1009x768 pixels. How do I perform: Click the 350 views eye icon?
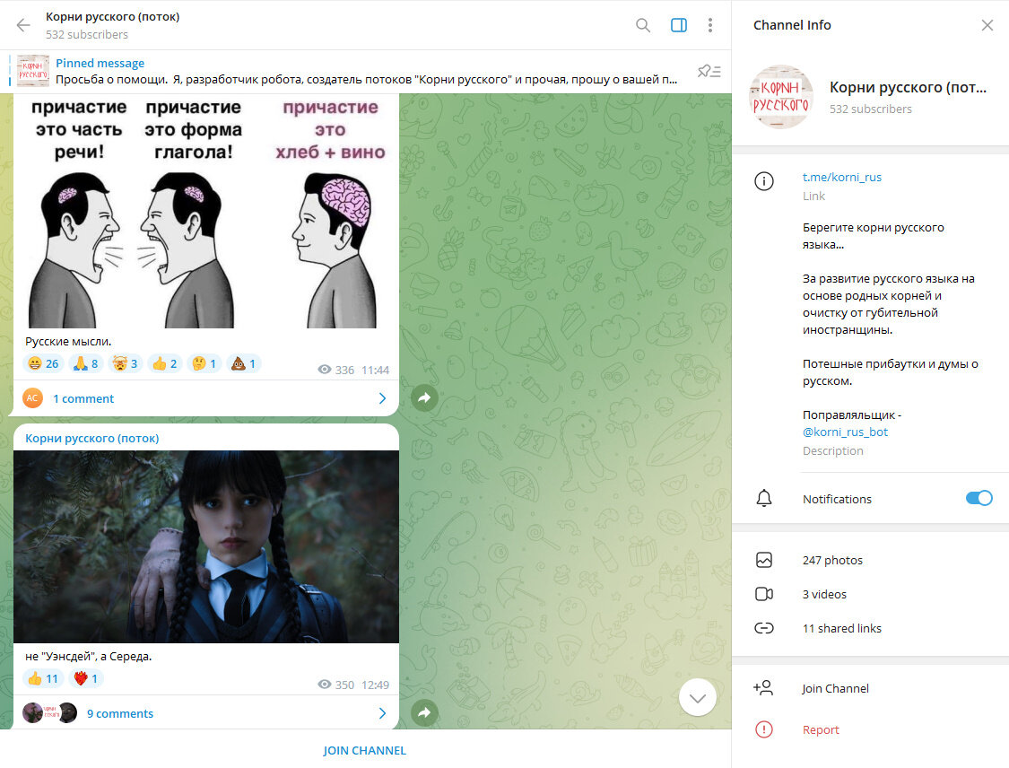click(325, 685)
